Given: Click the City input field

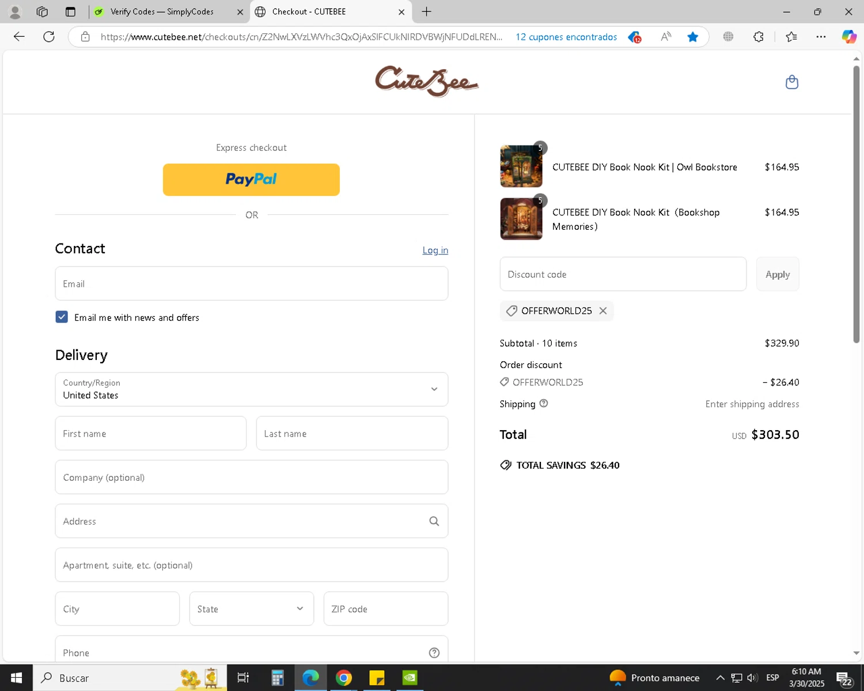Looking at the screenshot, I should (118, 609).
